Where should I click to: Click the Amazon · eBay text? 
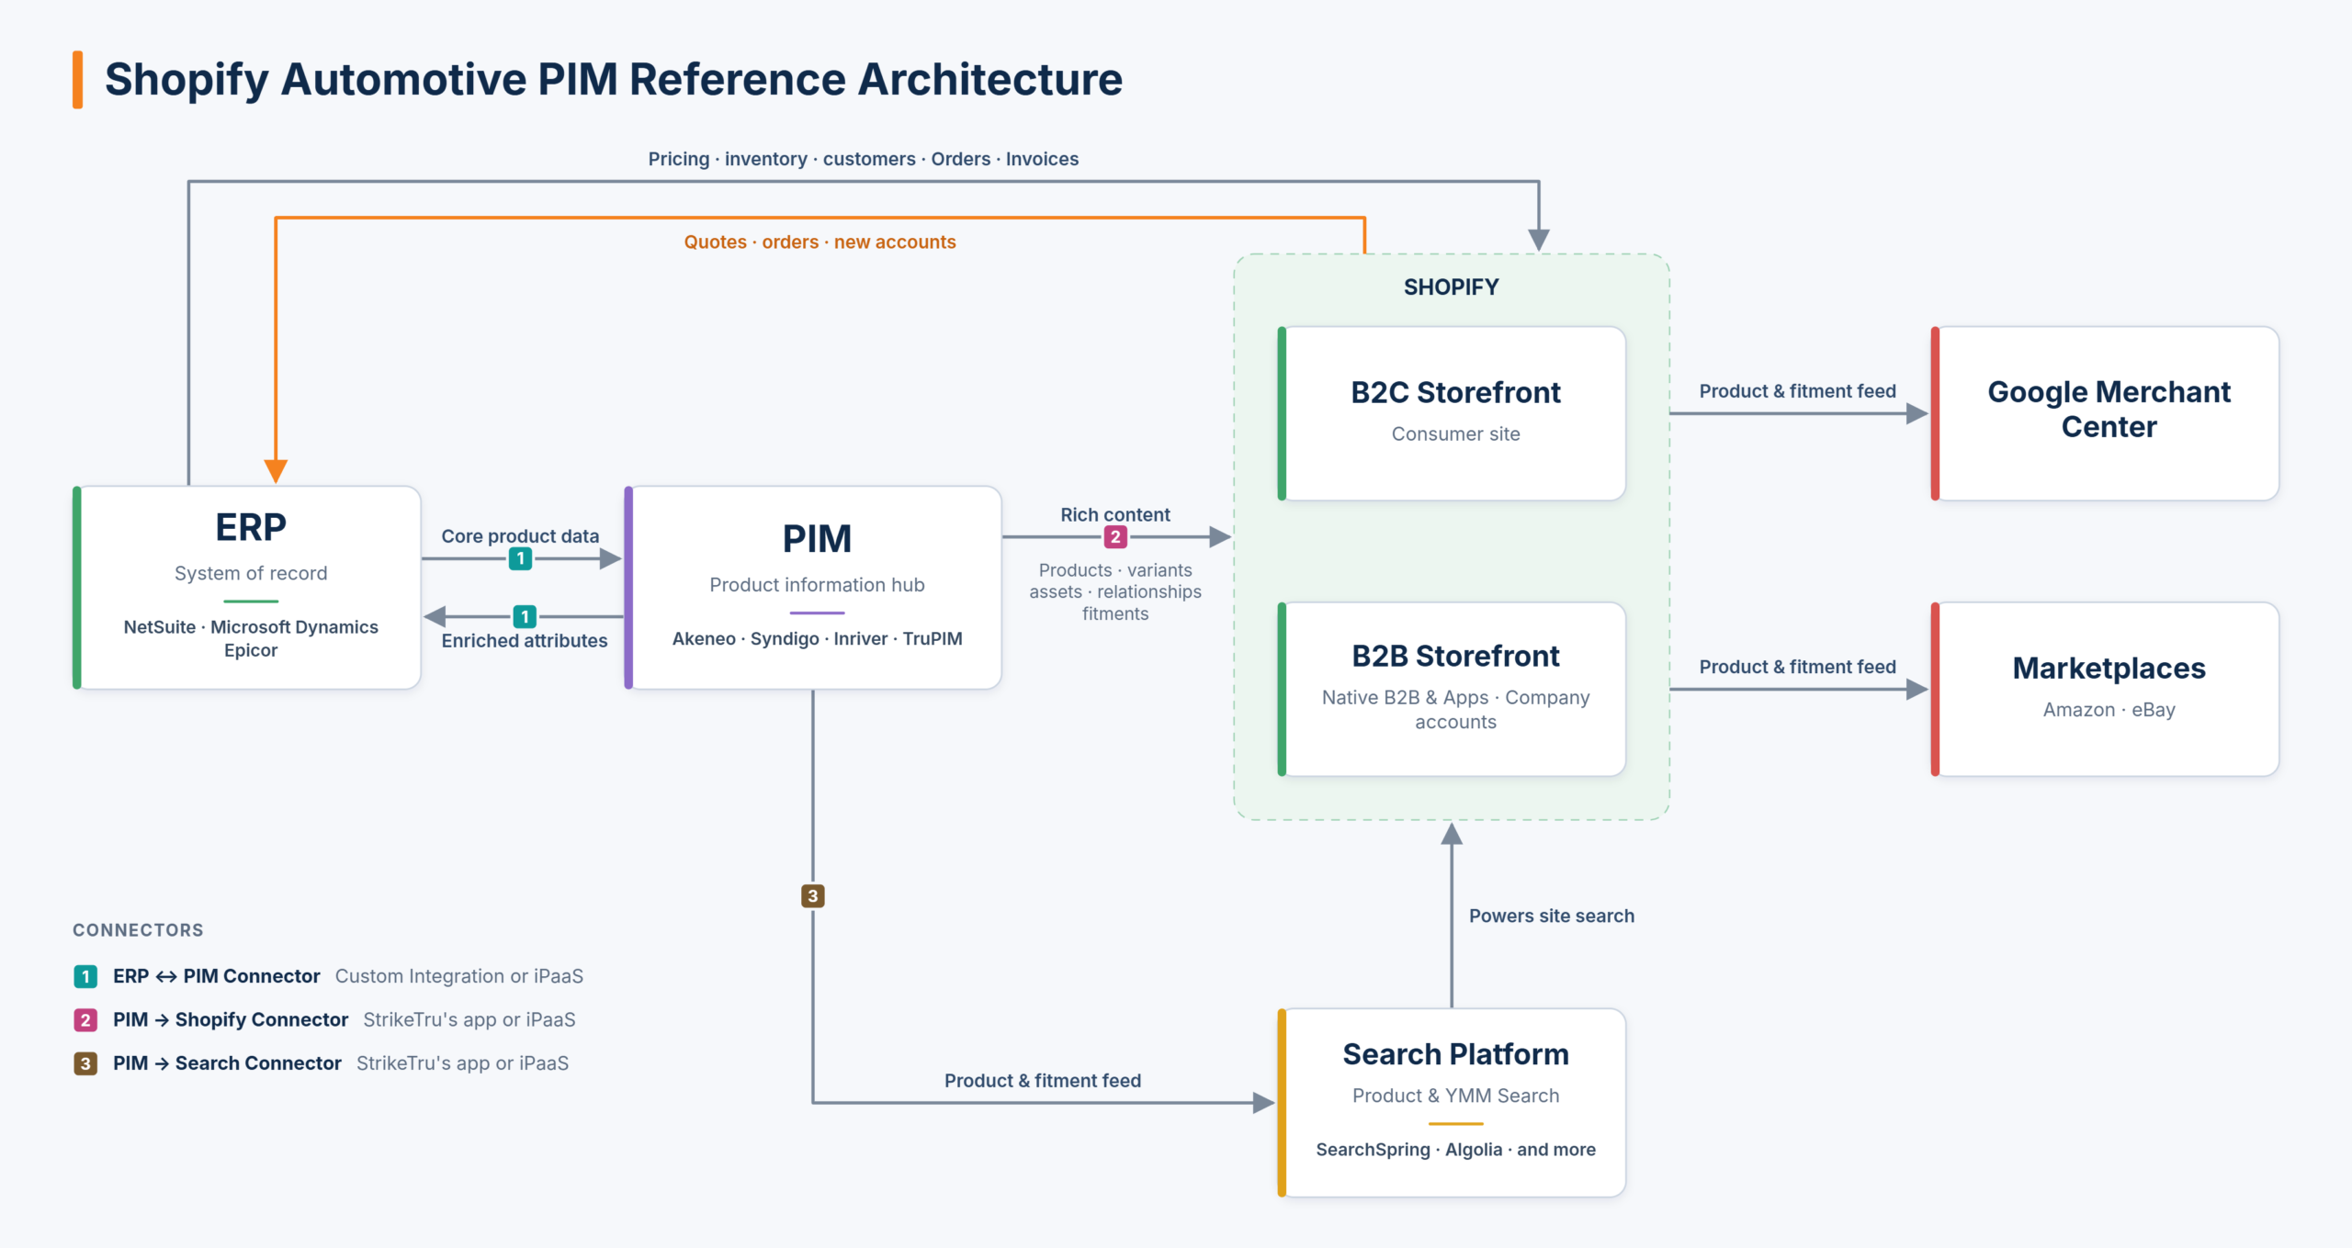point(2109,710)
